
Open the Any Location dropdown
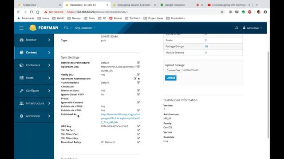pyautogui.click(x=85, y=28)
